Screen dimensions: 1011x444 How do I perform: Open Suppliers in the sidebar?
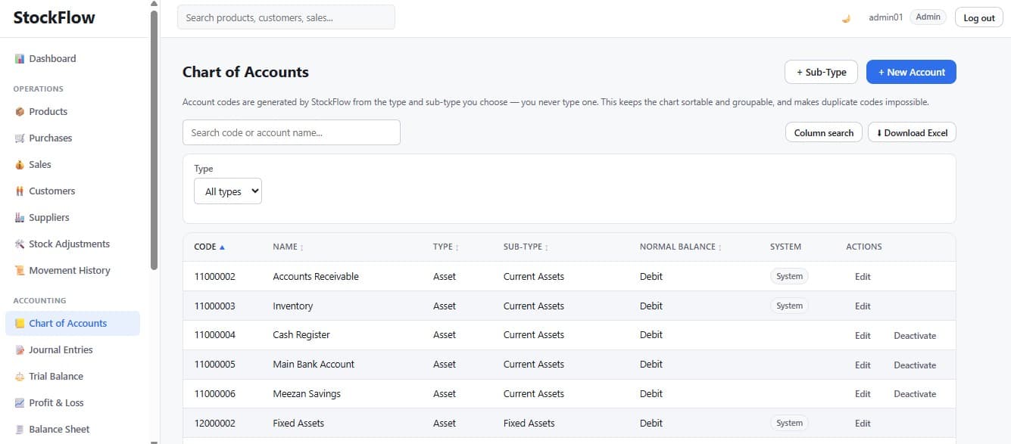tap(73, 218)
